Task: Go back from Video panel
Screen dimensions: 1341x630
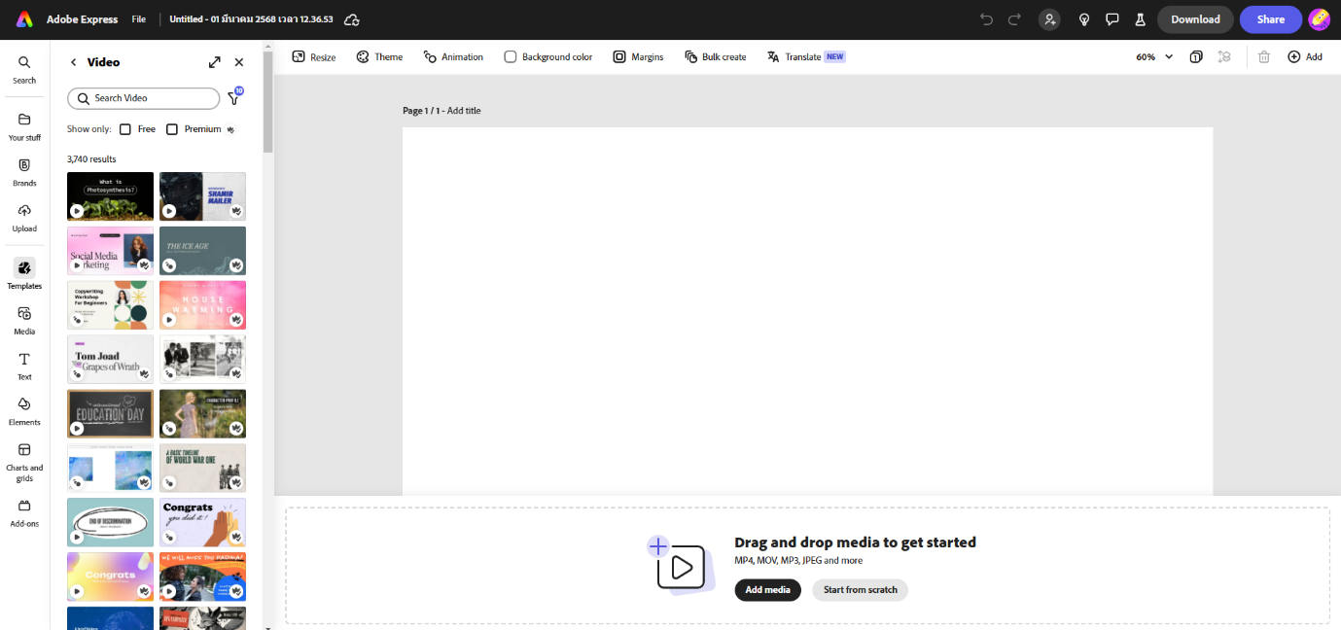Action: (73, 62)
